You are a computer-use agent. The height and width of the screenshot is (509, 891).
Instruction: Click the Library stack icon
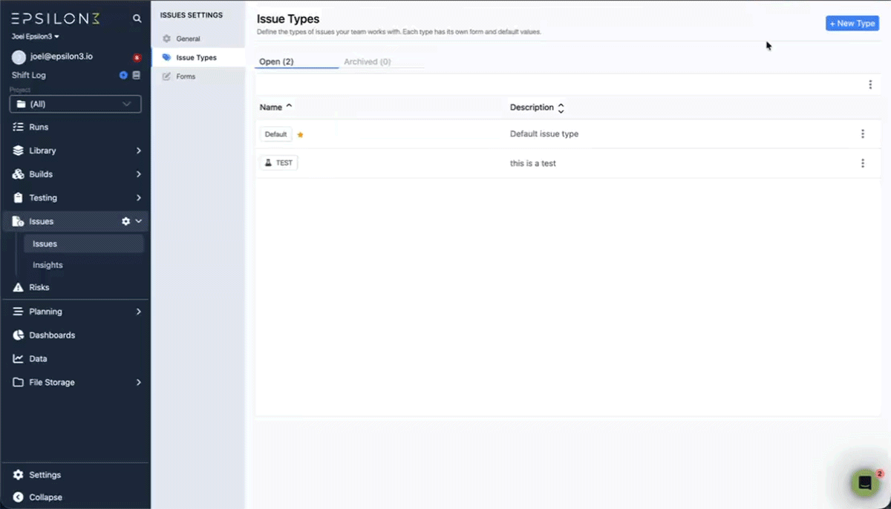19,151
